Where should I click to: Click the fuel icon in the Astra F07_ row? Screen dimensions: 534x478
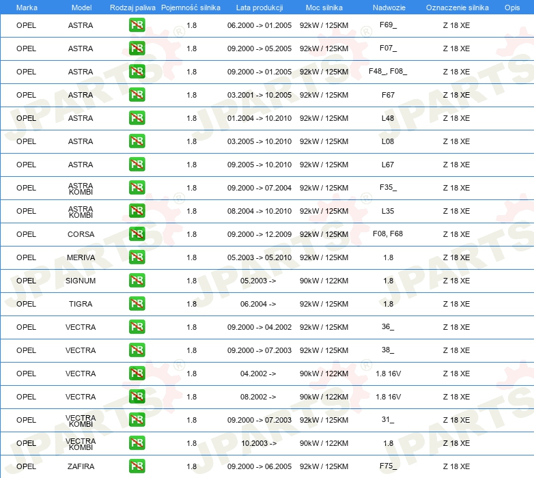(x=137, y=48)
